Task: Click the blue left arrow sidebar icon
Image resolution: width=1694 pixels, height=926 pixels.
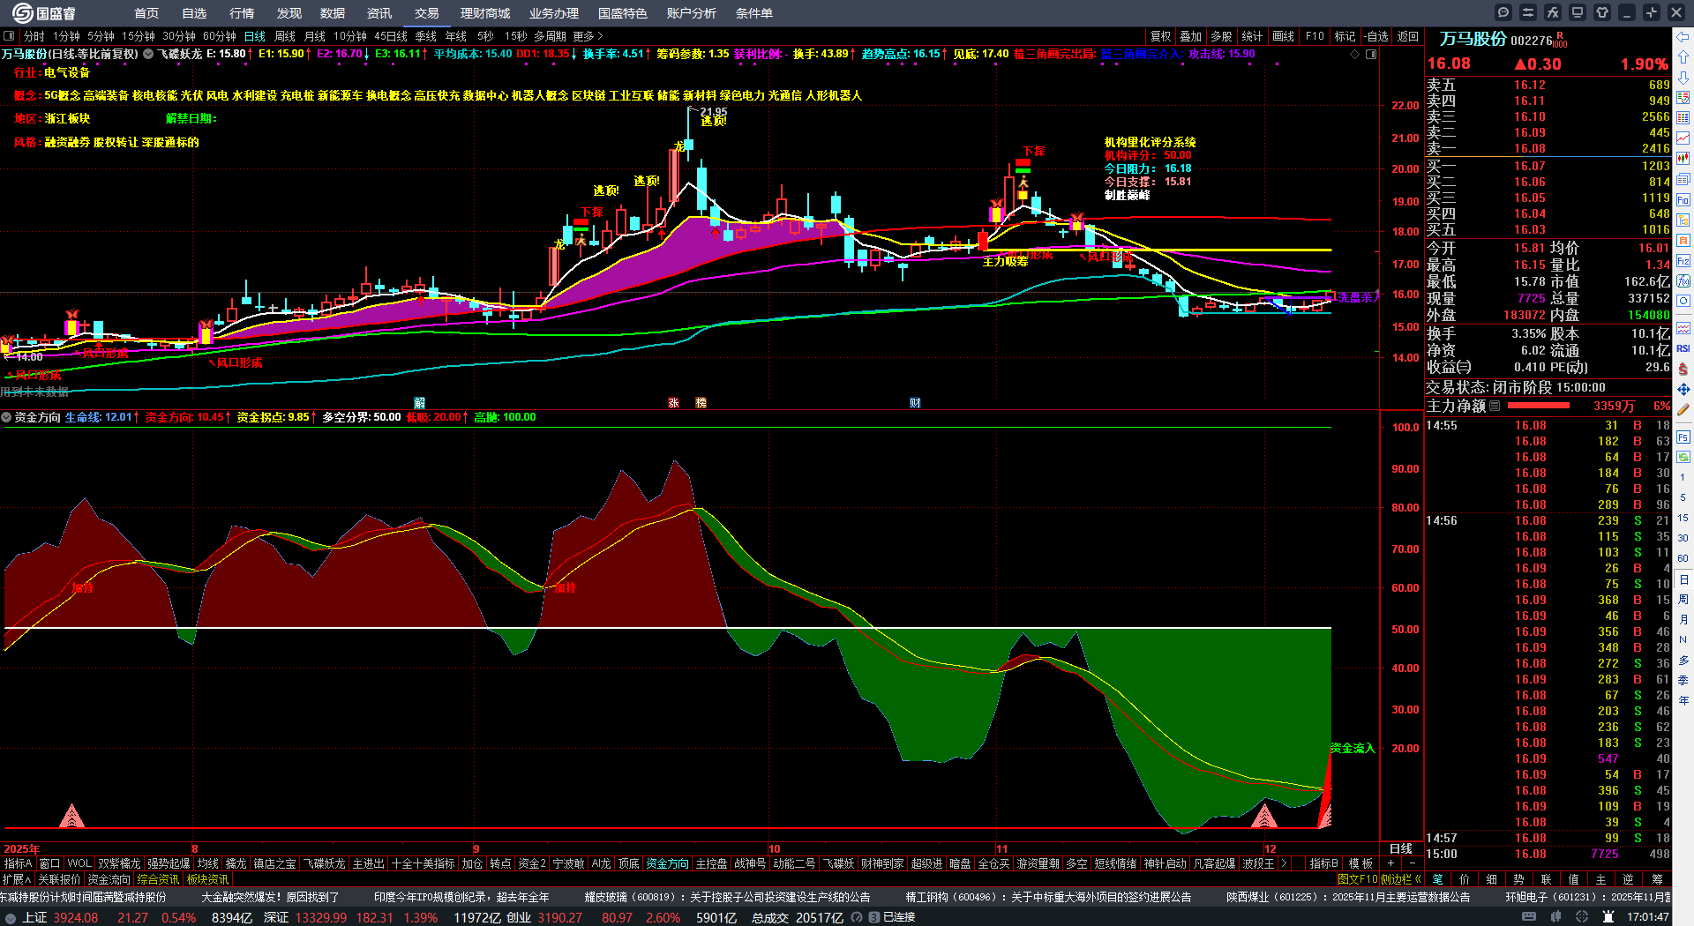Action: [1683, 37]
